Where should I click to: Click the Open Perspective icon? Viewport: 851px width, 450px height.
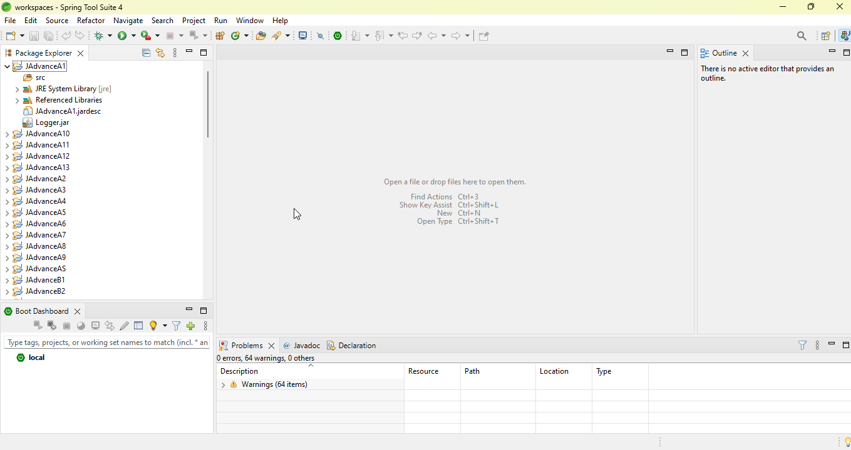pos(826,36)
